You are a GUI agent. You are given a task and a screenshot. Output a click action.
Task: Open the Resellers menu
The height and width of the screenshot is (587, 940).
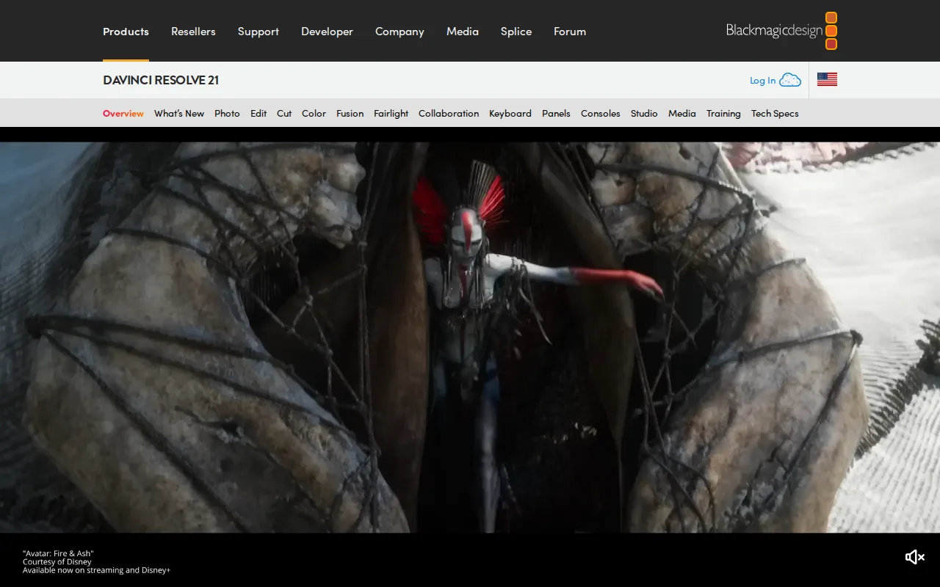193,32
